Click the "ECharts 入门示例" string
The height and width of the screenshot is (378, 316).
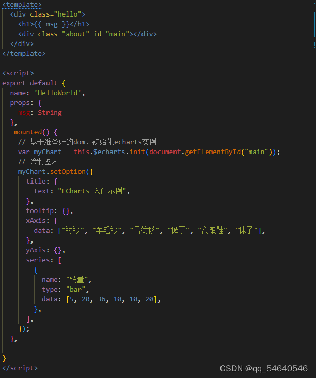(x=92, y=191)
